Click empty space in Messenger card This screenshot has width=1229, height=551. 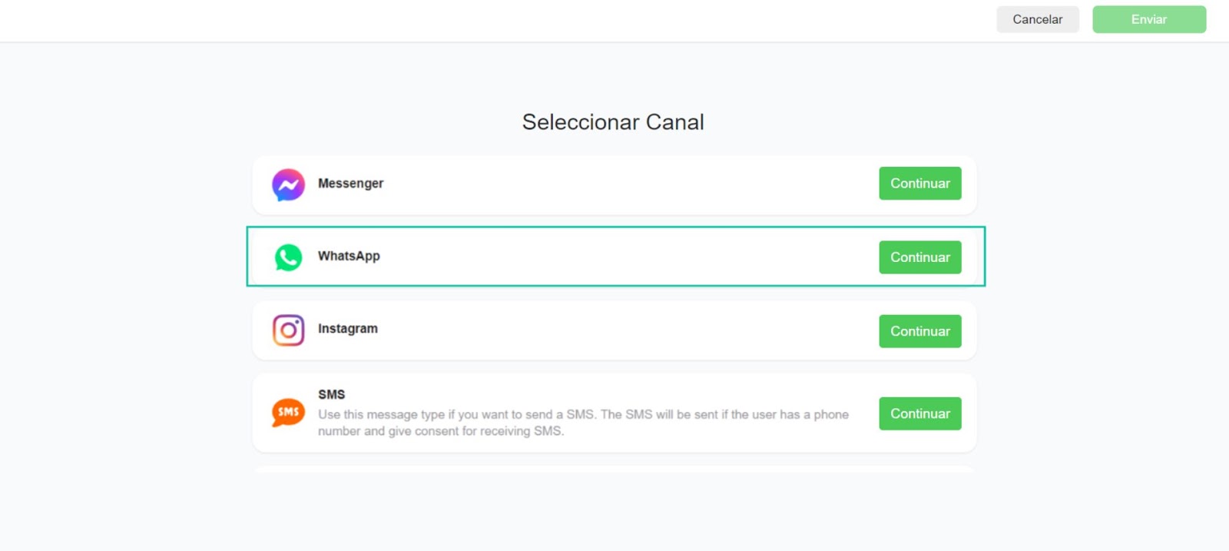tap(614, 185)
